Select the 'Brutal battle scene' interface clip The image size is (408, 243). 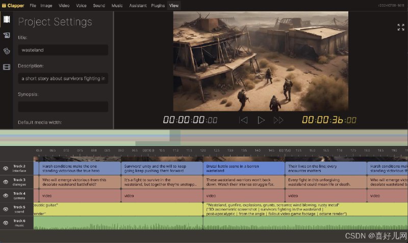[x=243, y=168]
